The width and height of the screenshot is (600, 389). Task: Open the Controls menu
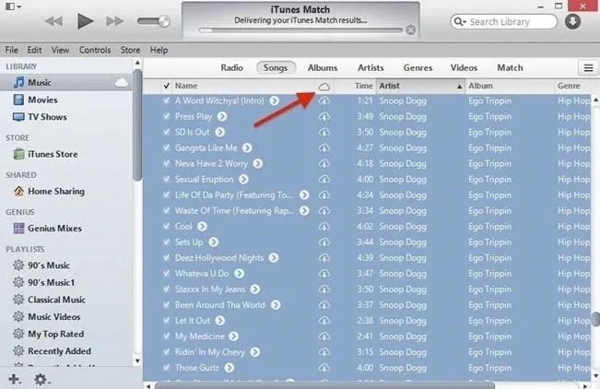click(x=95, y=50)
